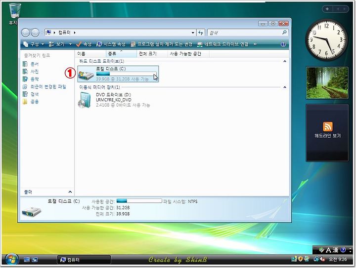Click the 문서 folder icon in favorites
Image resolution: width=356 pixels, height=268 pixels.
[x=25, y=64]
